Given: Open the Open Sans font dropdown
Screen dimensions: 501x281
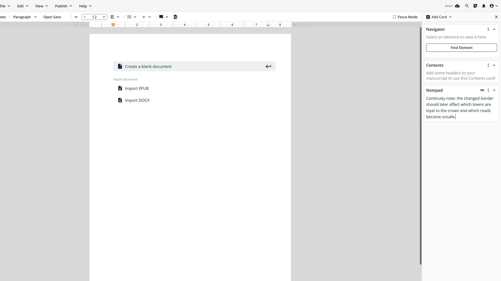Looking at the screenshot, I should click(60, 17).
